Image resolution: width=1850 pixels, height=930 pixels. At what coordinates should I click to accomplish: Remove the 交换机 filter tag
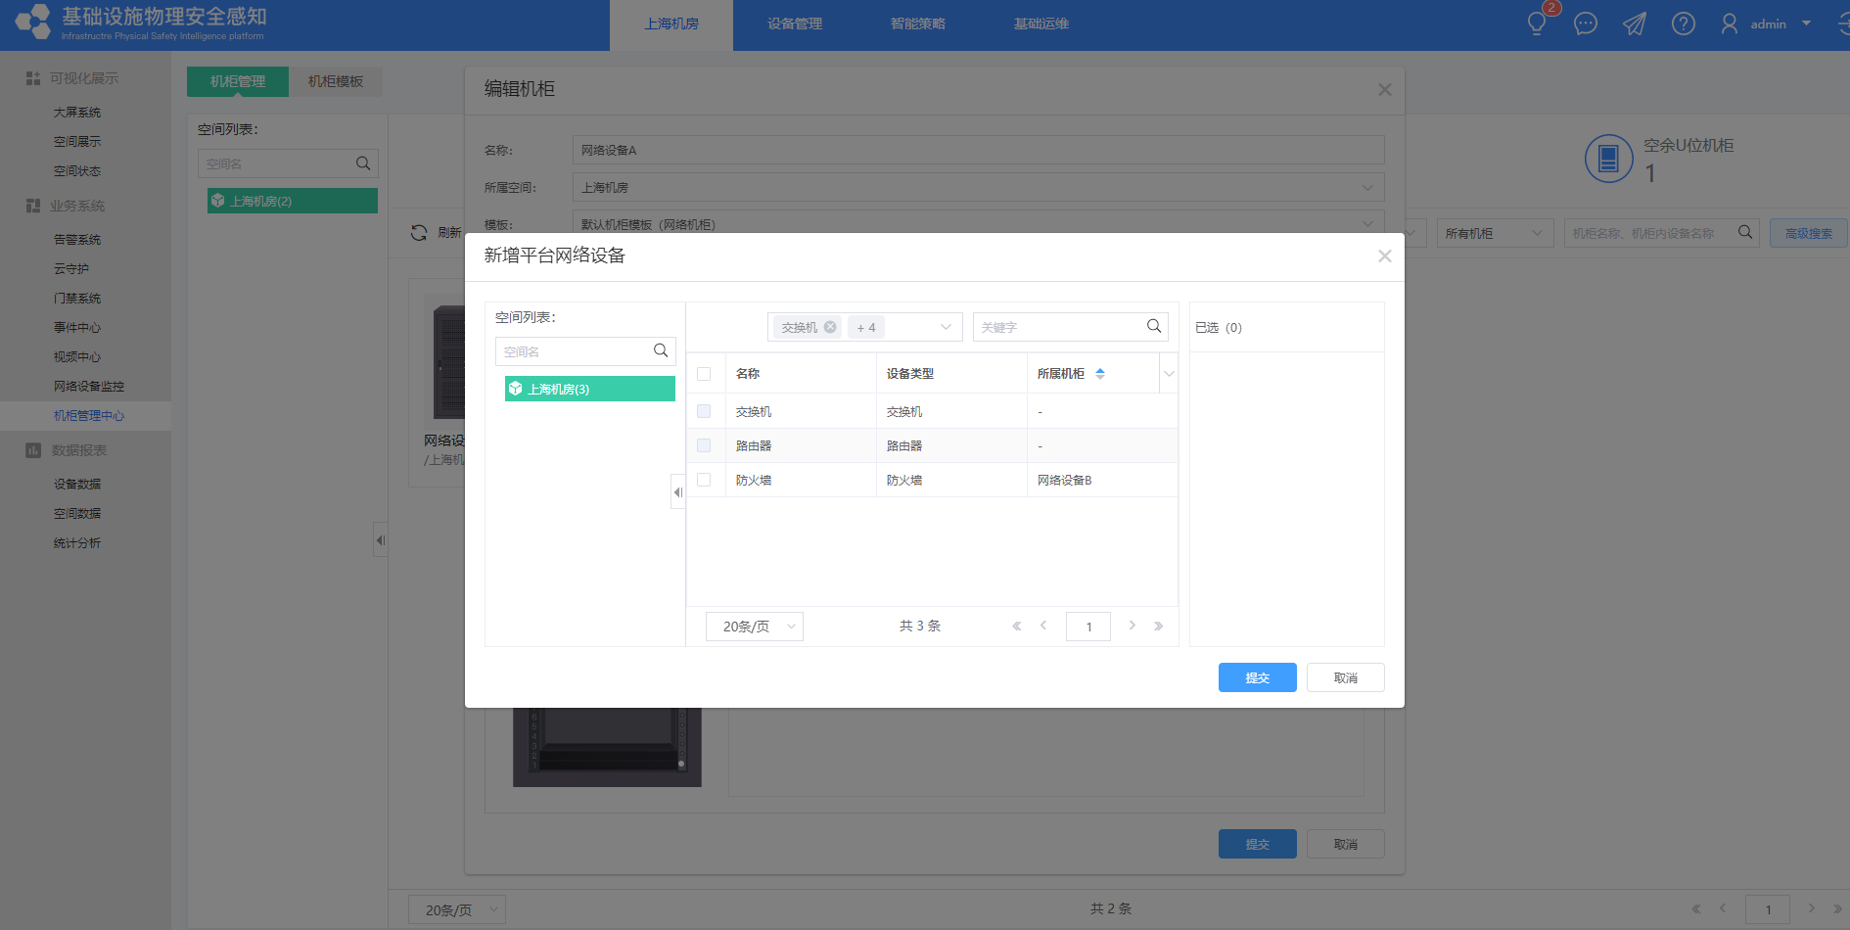830,327
